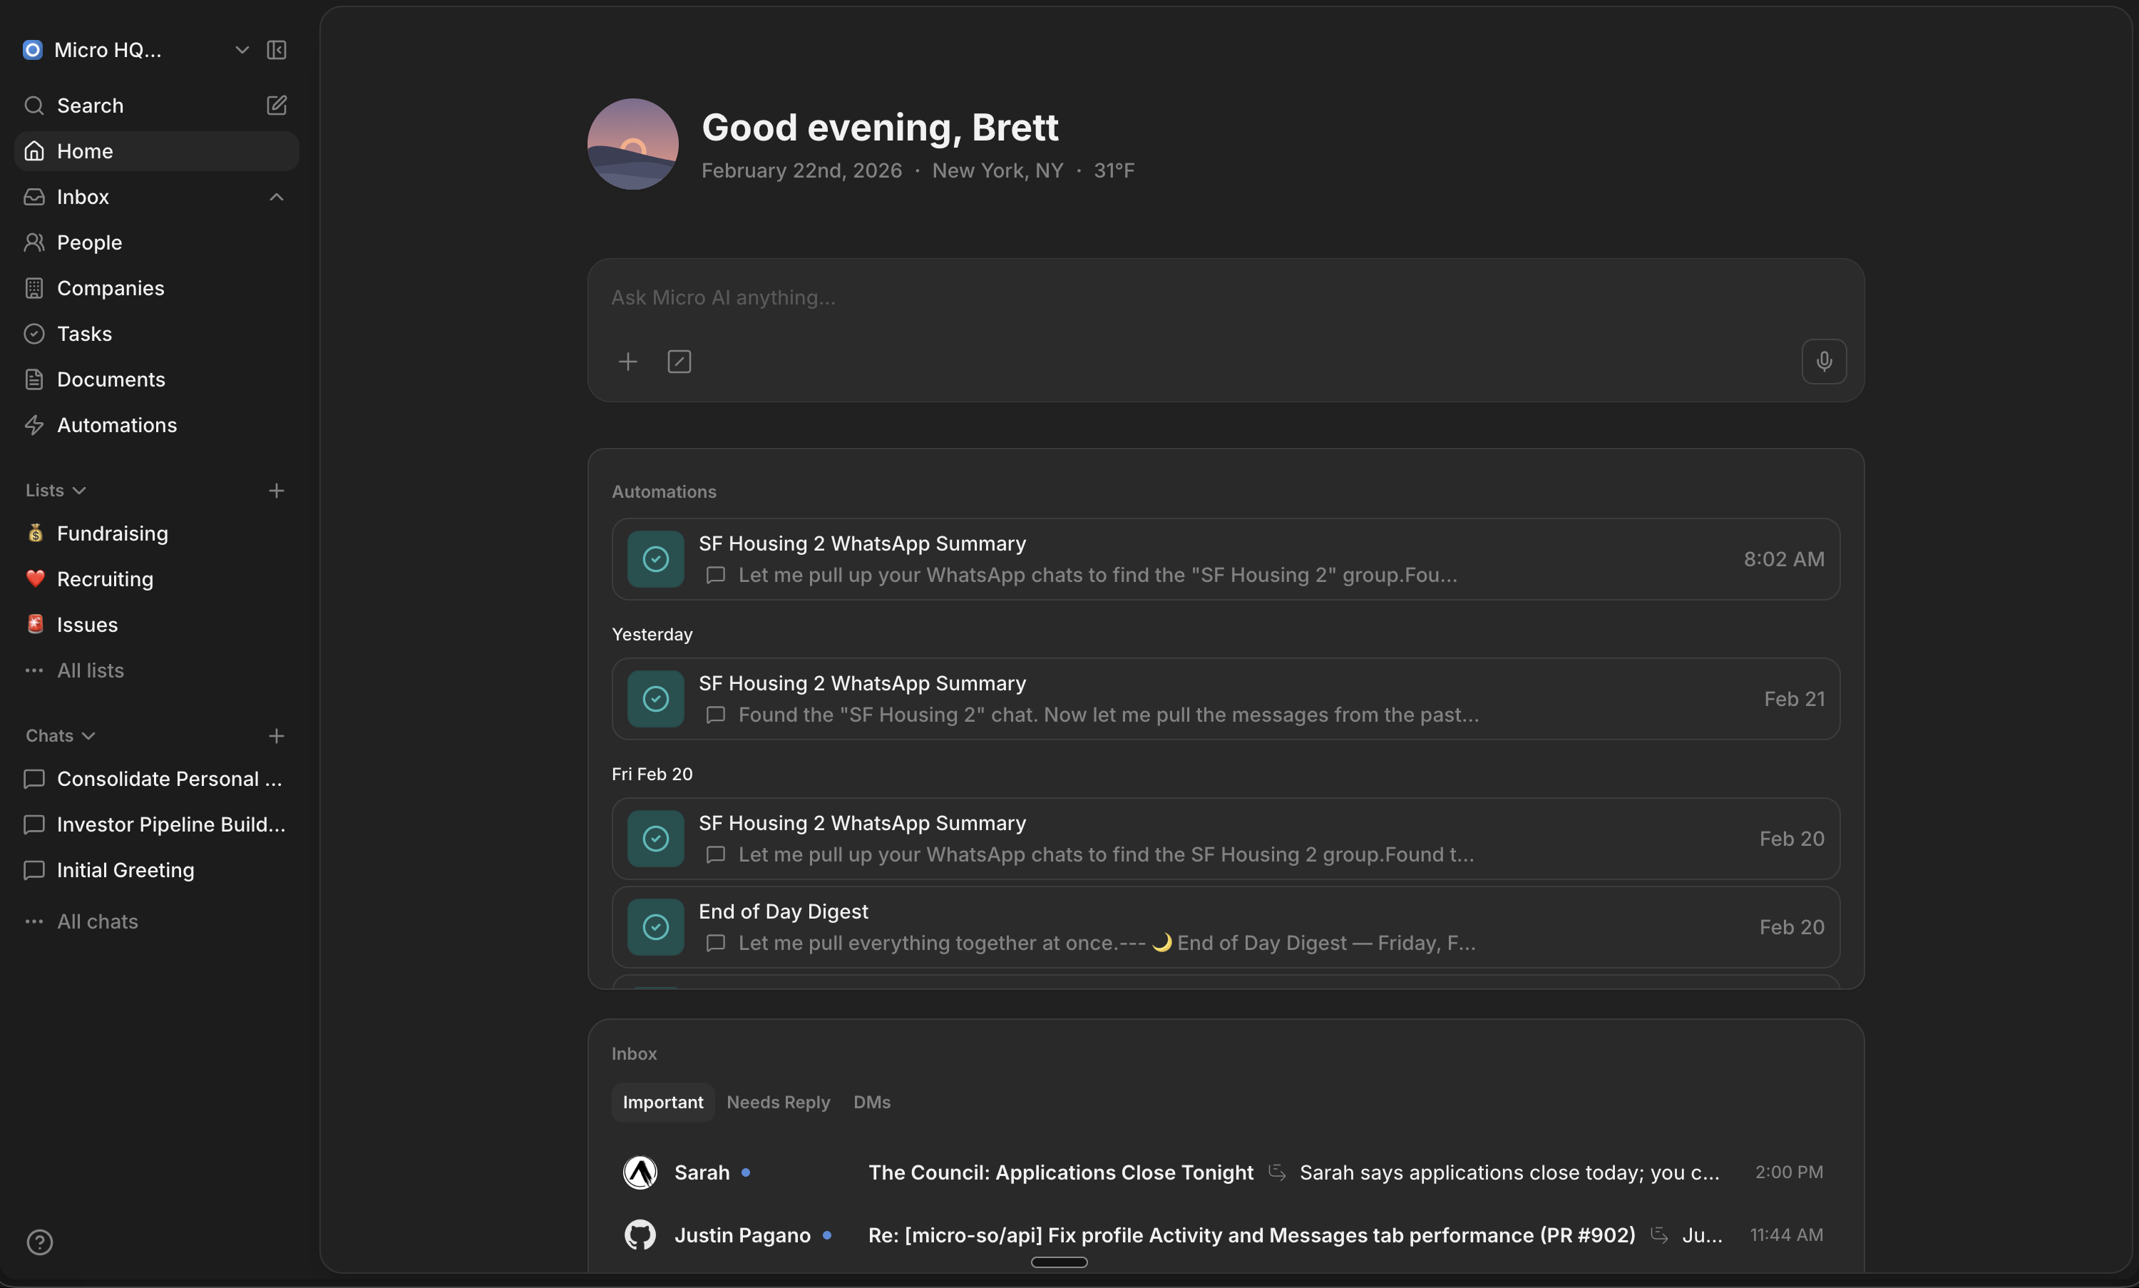Image resolution: width=2139 pixels, height=1288 pixels.
Task: Add a new list with plus icon
Action: (276, 491)
